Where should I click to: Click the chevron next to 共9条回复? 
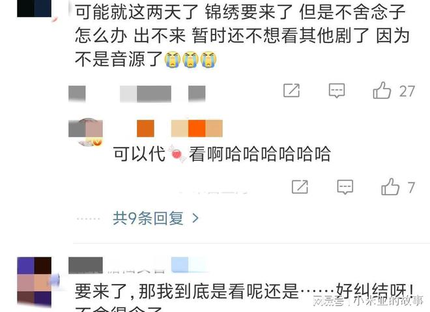point(195,218)
